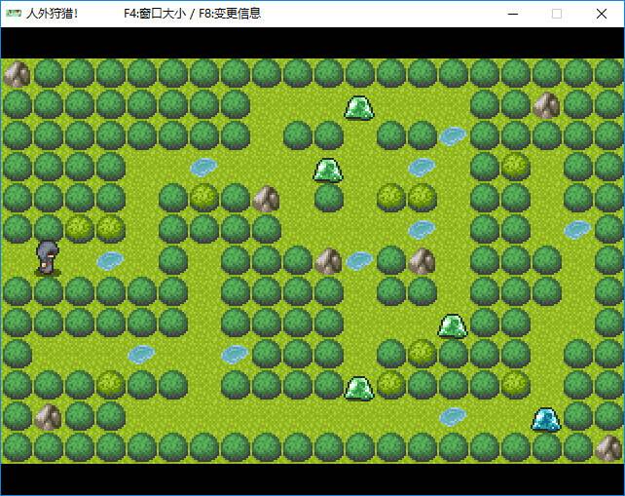Screen dimensions: 625x496
Task: Click the gray hooded player character
Action: coord(47,258)
